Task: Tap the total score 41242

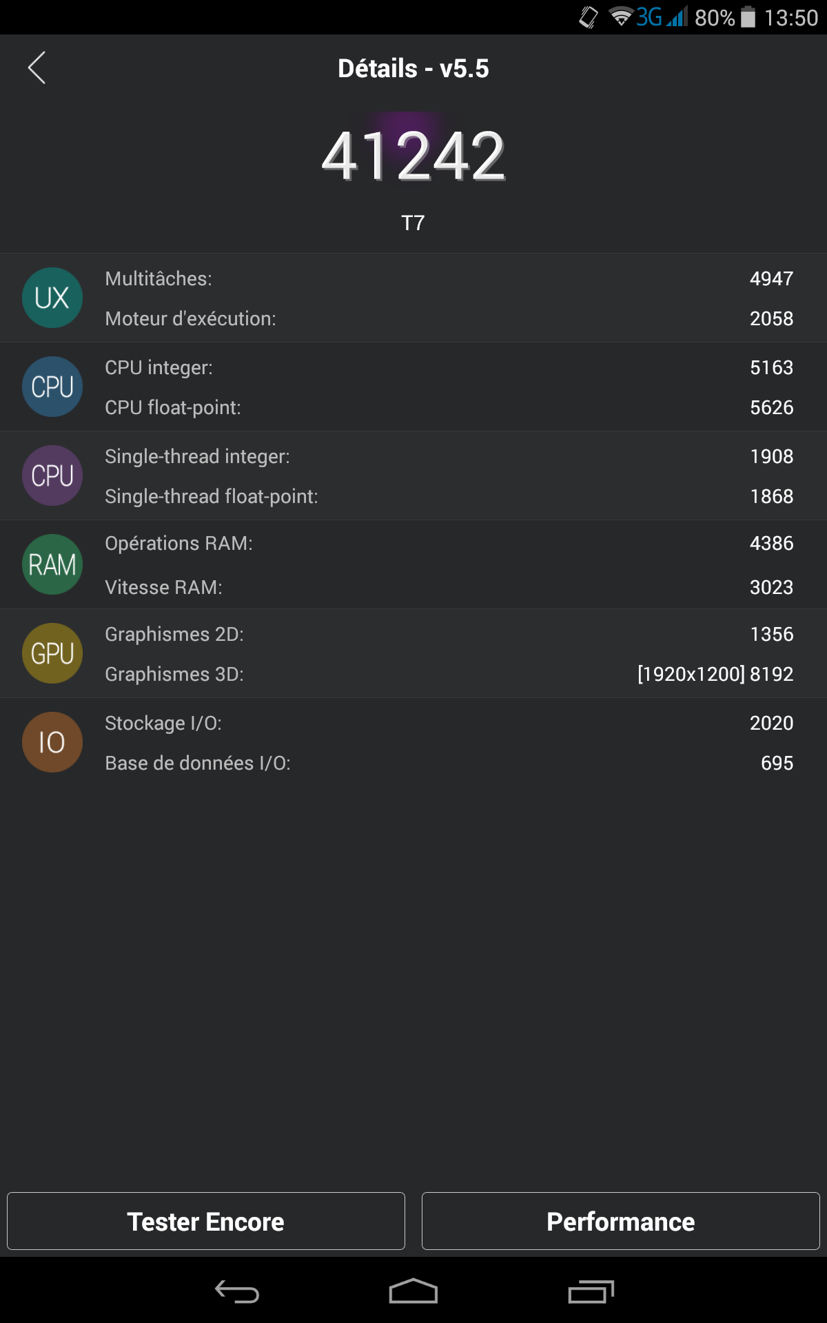Action: [x=413, y=157]
